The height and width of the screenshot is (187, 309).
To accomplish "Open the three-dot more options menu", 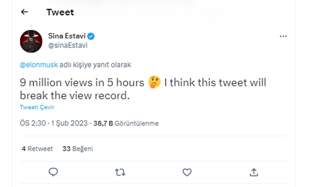I will pyautogui.click(x=283, y=36).
